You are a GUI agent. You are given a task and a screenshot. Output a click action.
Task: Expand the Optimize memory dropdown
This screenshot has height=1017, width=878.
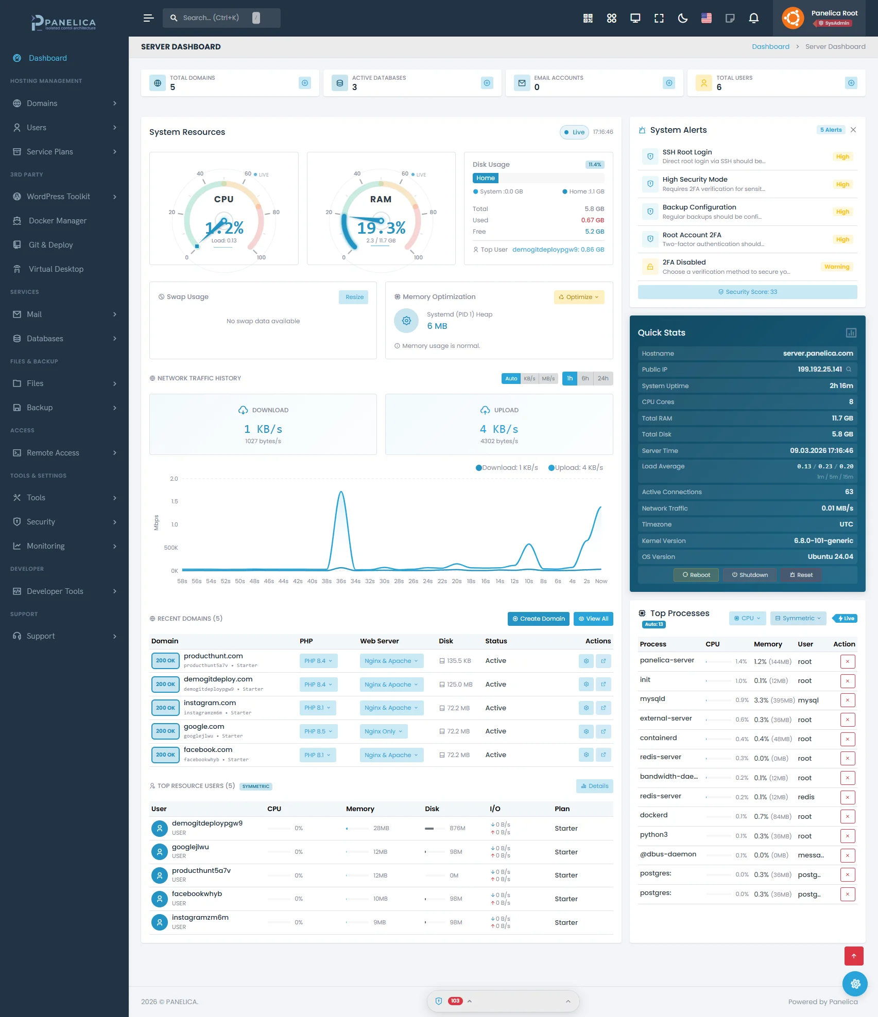[x=579, y=297]
